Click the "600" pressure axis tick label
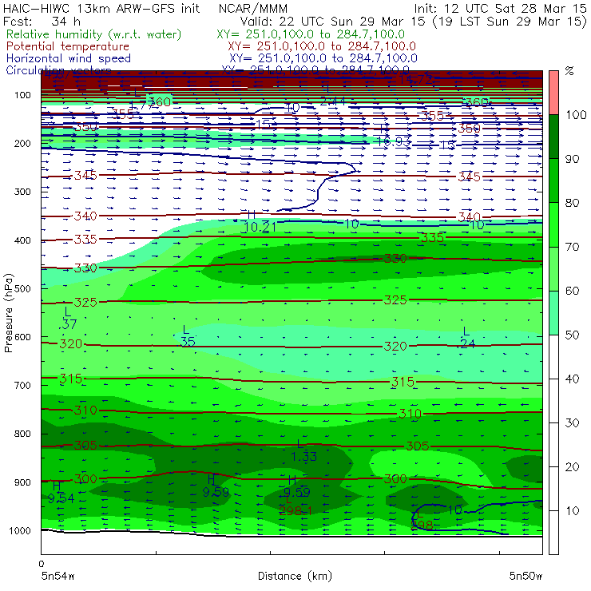This screenshot has height=591, width=591. (x=22, y=336)
